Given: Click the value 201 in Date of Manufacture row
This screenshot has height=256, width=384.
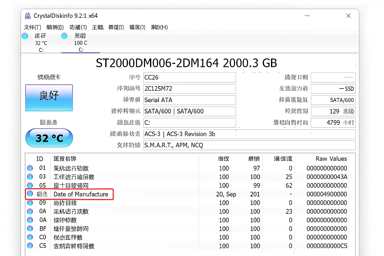Looking at the screenshot, I should [255, 194].
